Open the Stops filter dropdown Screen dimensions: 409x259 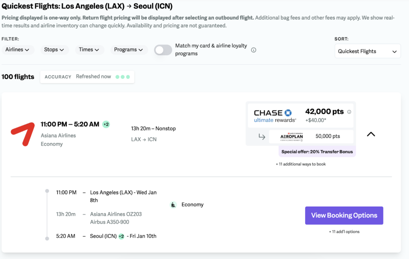pyautogui.click(x=54, y=50)
